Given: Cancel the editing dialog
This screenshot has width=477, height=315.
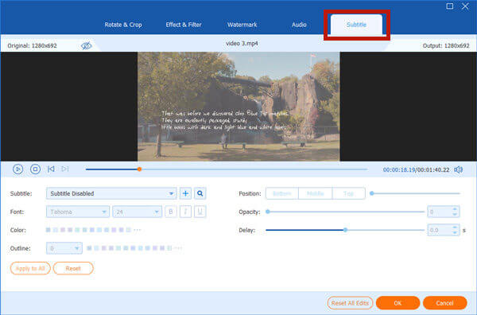Looking at the screenshot, I should pyautogui.click(x=444, y=303).
